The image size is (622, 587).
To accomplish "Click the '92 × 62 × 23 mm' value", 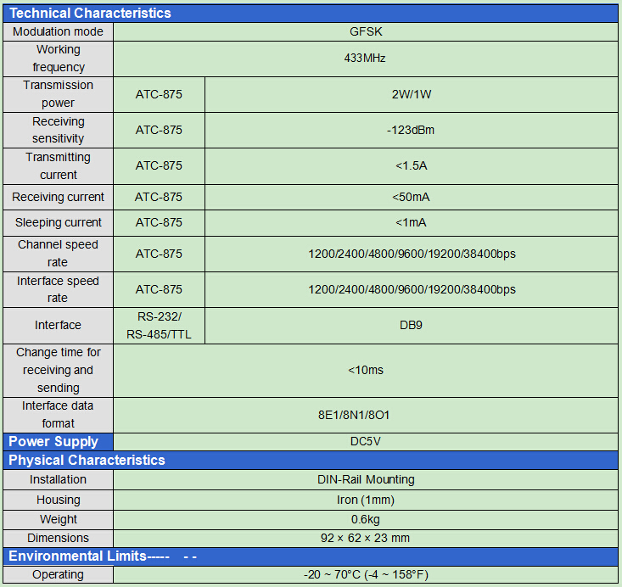I will click(x=366, y=538).
